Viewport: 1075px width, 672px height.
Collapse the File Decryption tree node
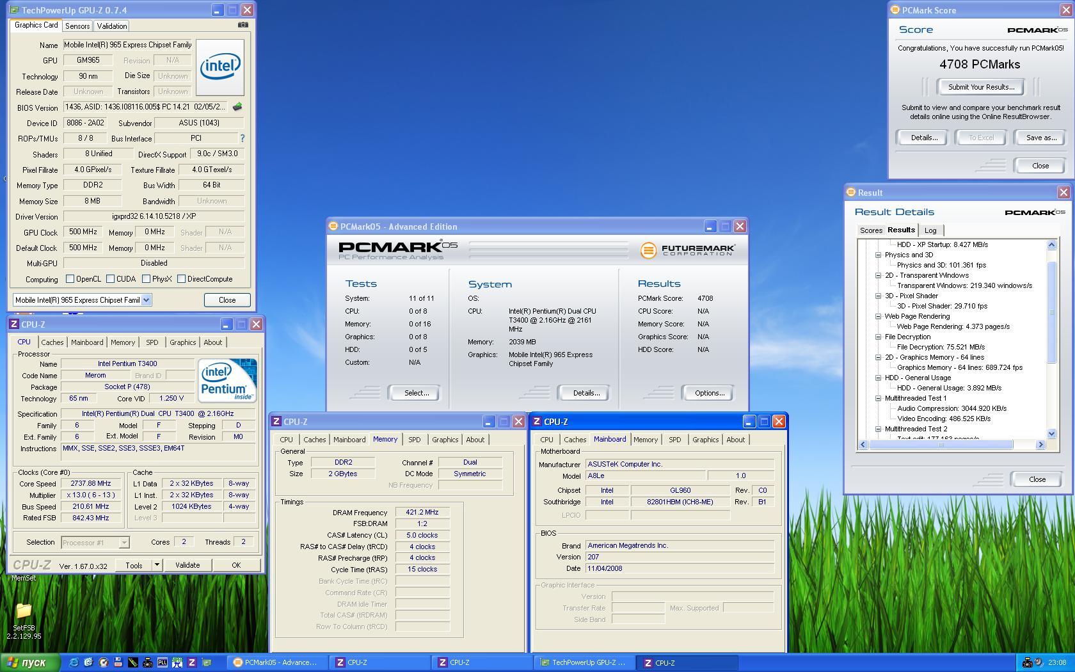[879, 337]
